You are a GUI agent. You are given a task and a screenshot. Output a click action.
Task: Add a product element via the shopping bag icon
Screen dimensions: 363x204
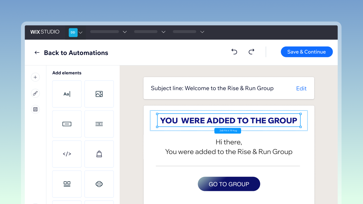click(99, 154)
